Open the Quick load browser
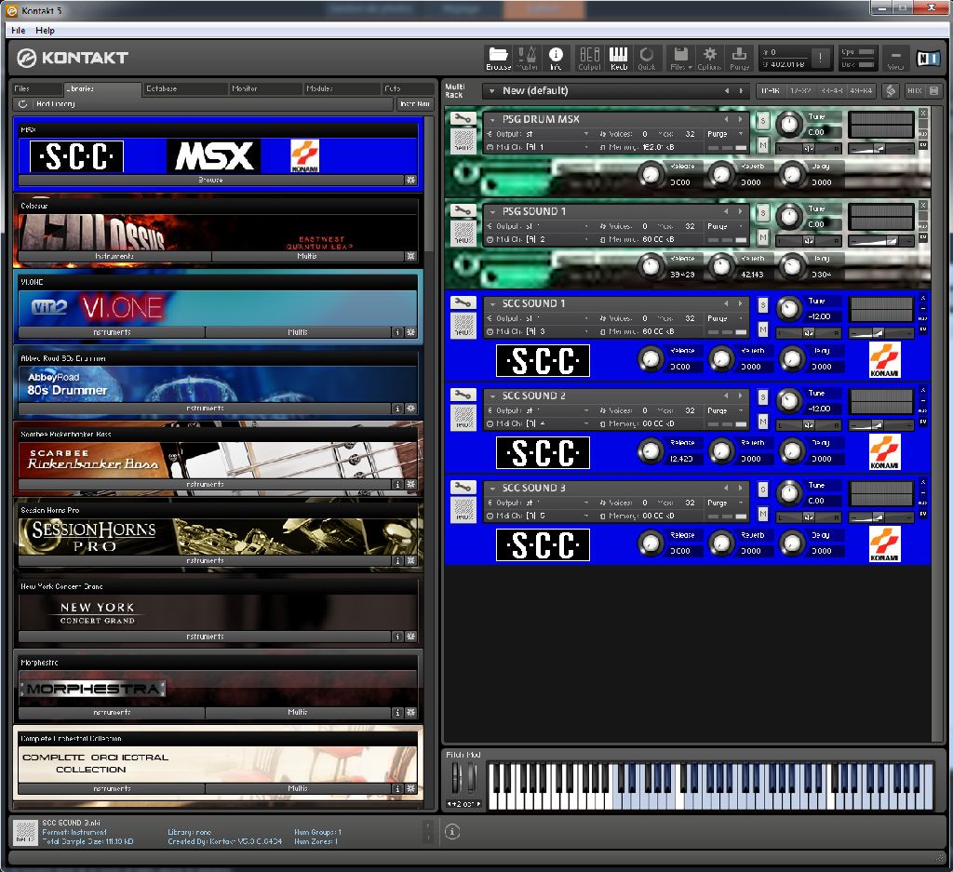Viewport: 953px width, 872px height. [x=646, y=59]
